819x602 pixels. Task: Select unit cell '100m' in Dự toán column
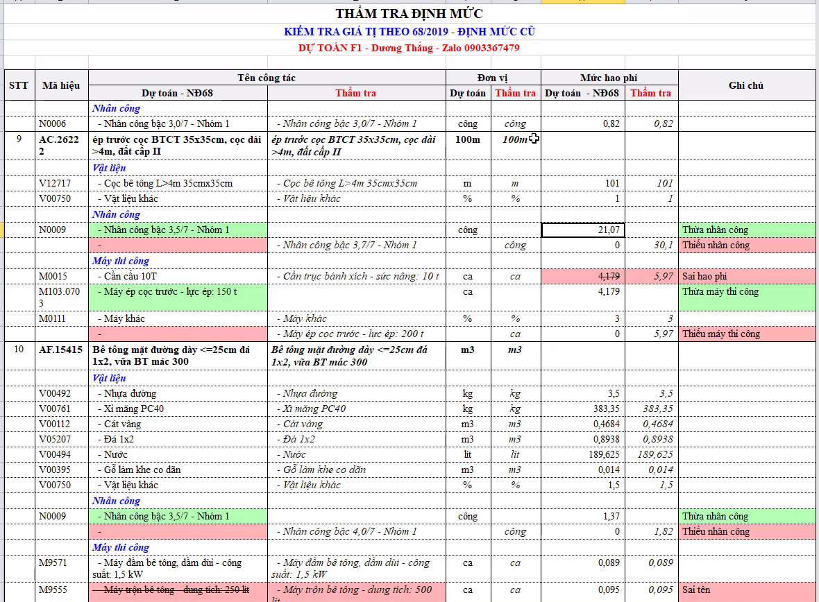pyautogui.click(x=468, y=145)
